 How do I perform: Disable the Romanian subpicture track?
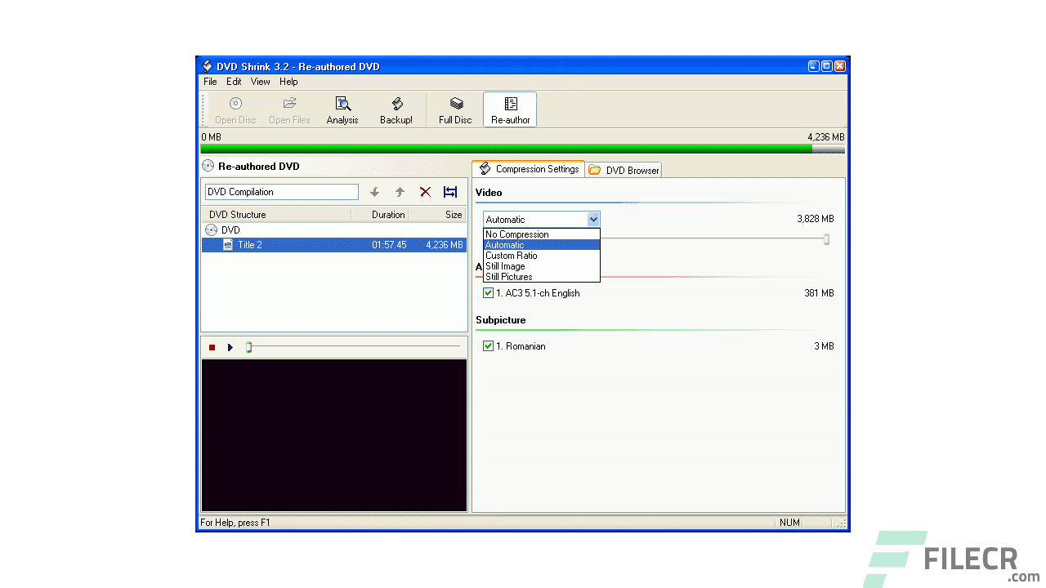488,345
